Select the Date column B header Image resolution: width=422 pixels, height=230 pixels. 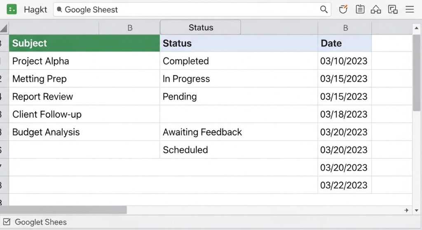click(x=345, y=28)
